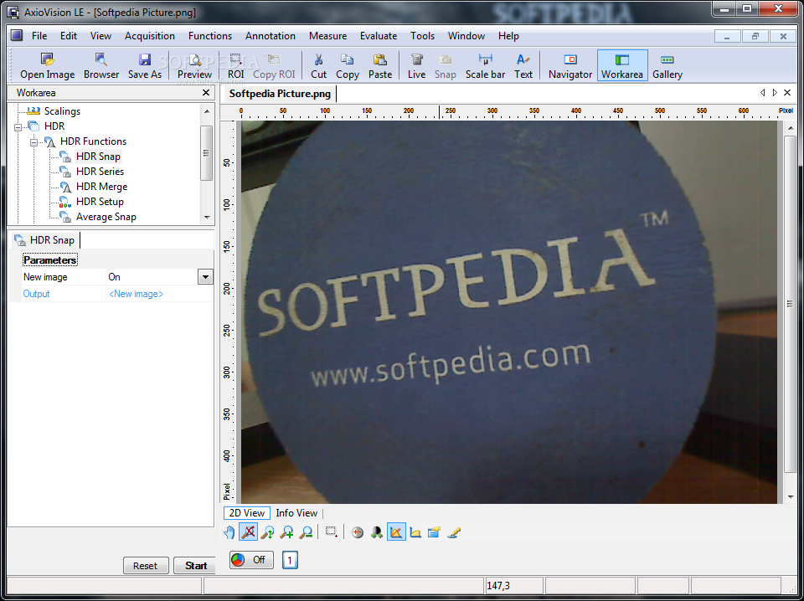Click the Start button
The width and height of the screenshot is (804, 601).
coord(195,566)
